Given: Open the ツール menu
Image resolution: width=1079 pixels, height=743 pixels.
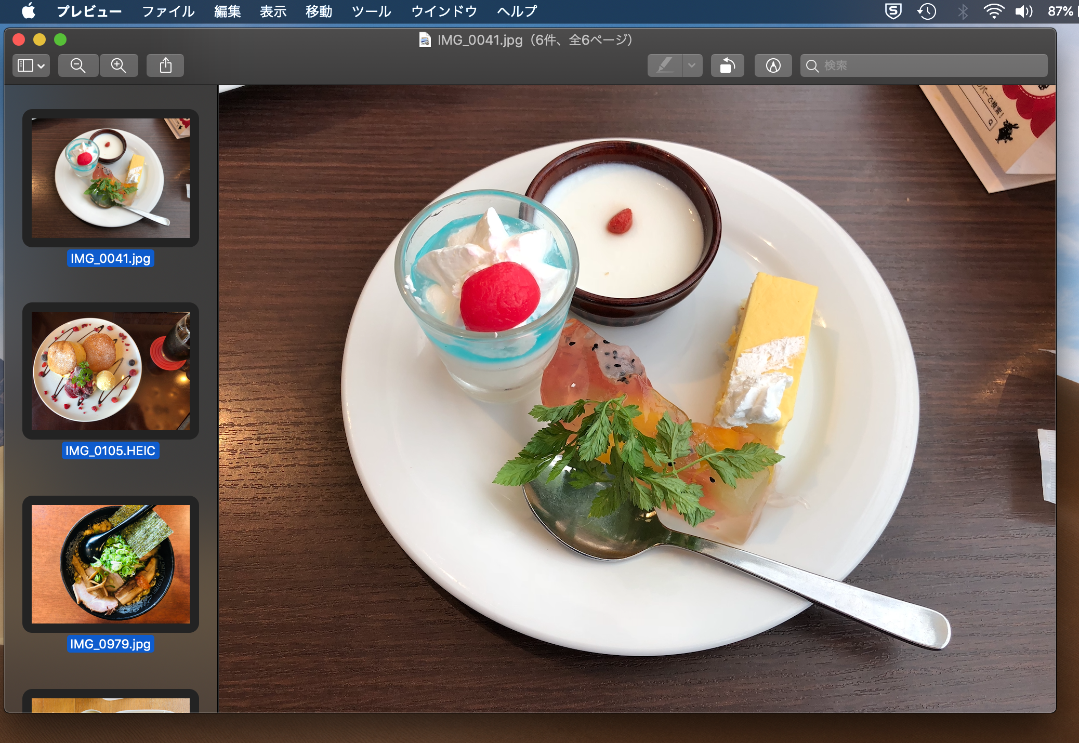Looking at the screenshot, I should tap(372, 11).
